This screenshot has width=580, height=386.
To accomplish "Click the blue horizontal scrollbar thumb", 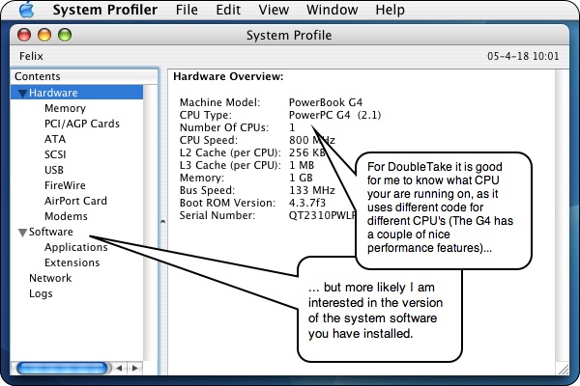I will tap(63, 368).
